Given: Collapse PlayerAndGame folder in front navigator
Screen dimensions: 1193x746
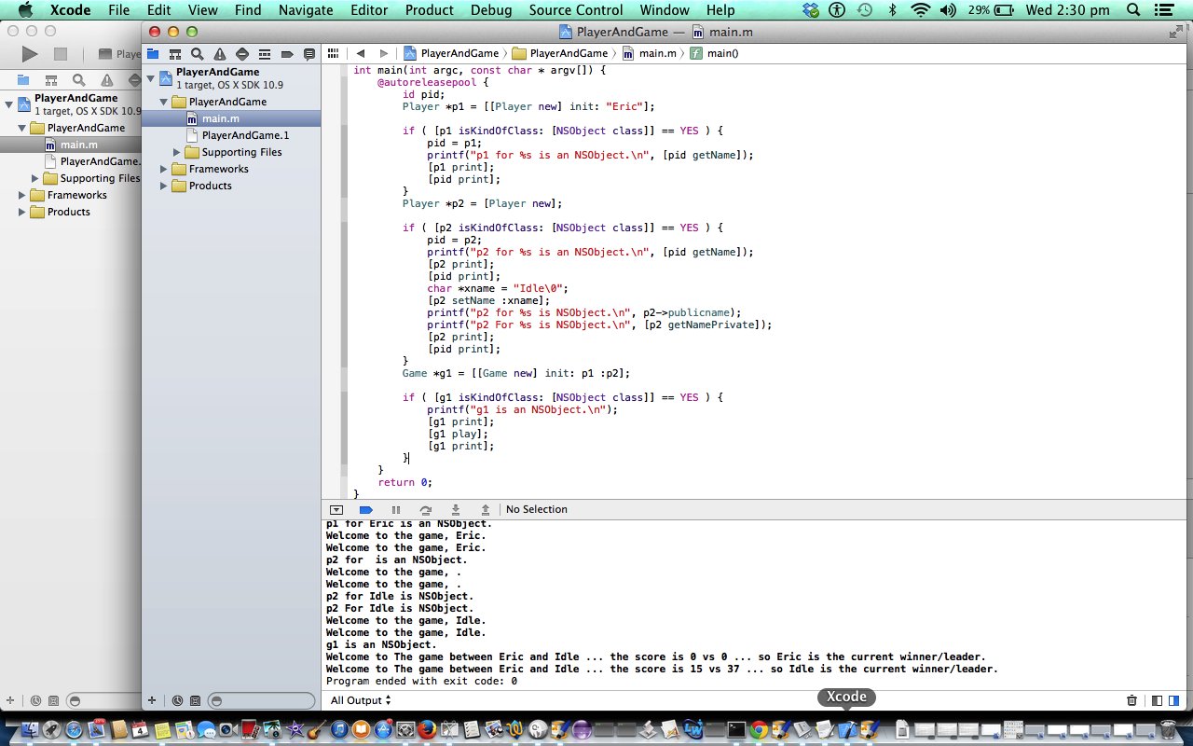Looking at the screenshot, I should pos(164,102).
